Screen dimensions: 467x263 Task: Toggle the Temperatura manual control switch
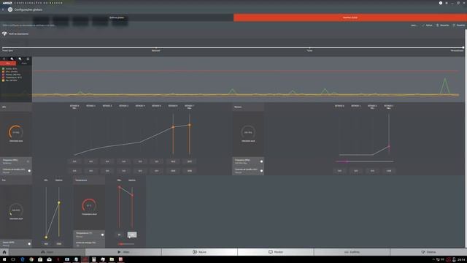(102, 235)
